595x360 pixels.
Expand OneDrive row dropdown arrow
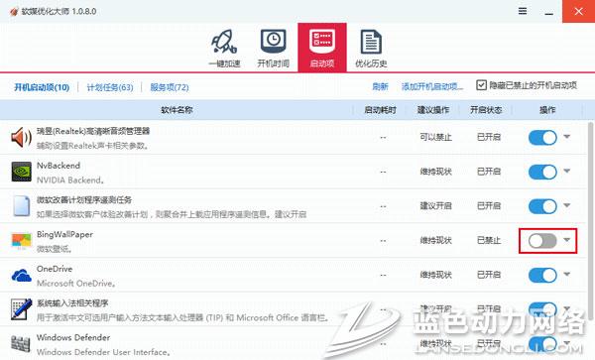click(567, 275)
